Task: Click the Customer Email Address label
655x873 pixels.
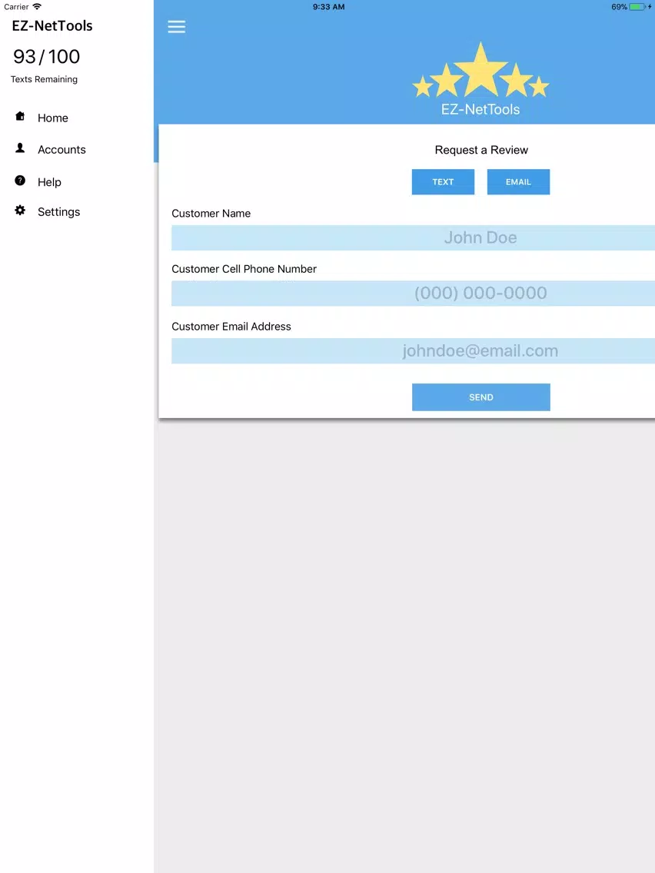Action: (x=231, y=327)
